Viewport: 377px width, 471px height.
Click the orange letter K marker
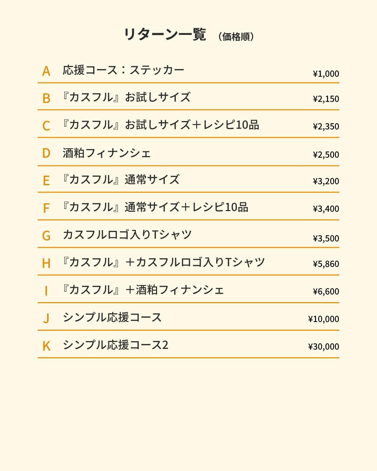tap(46, 346)
